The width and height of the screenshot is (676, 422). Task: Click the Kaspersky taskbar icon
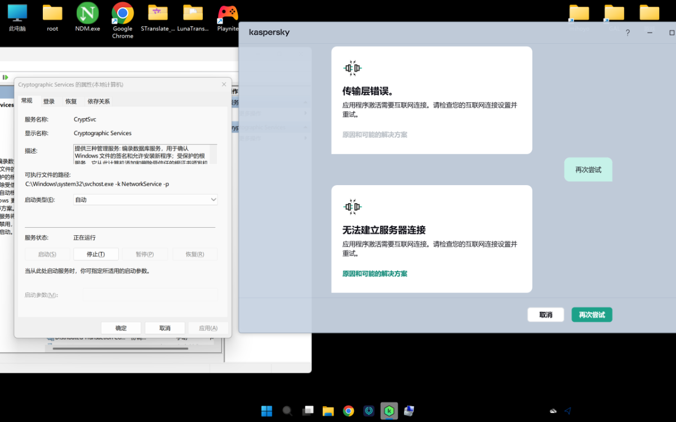tap(389, 411)
